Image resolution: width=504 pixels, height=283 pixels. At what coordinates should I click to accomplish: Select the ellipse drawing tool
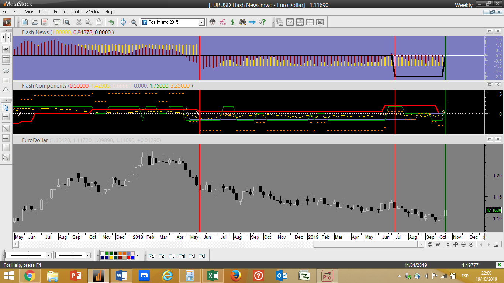click(x=6, y=70)
